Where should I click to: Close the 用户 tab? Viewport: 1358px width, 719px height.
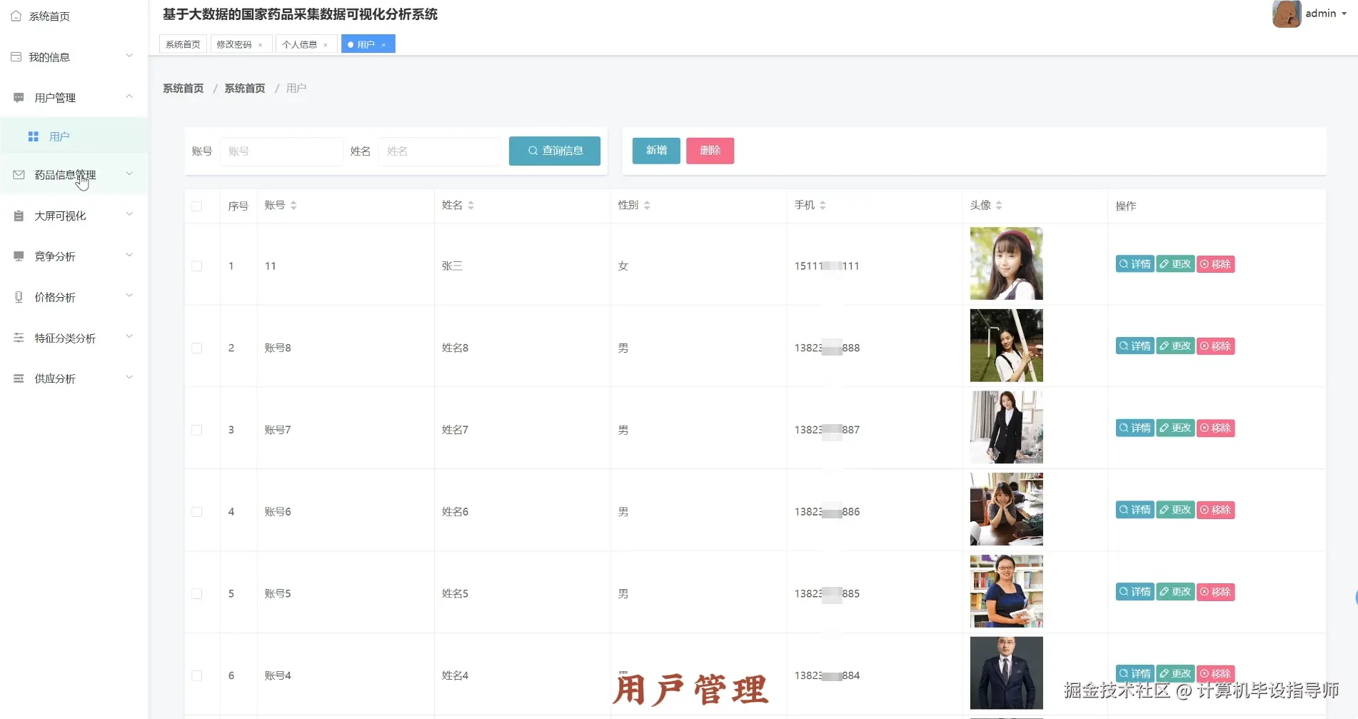(x=383, y=44)
